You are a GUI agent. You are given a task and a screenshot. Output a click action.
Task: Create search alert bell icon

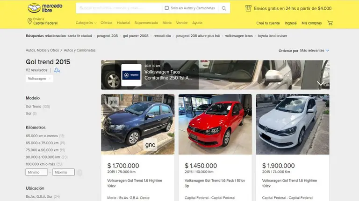click(57, 70)
